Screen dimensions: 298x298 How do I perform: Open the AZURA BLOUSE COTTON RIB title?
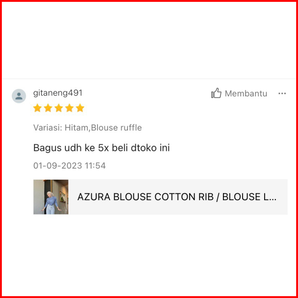[x=177, y=197]
